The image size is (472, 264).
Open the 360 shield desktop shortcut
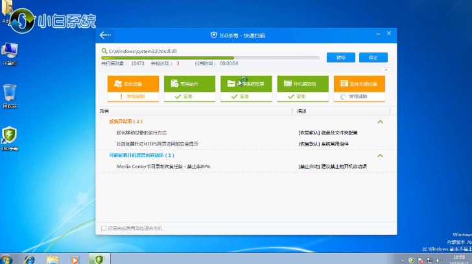pyautogui.click(x=10, y=137)
